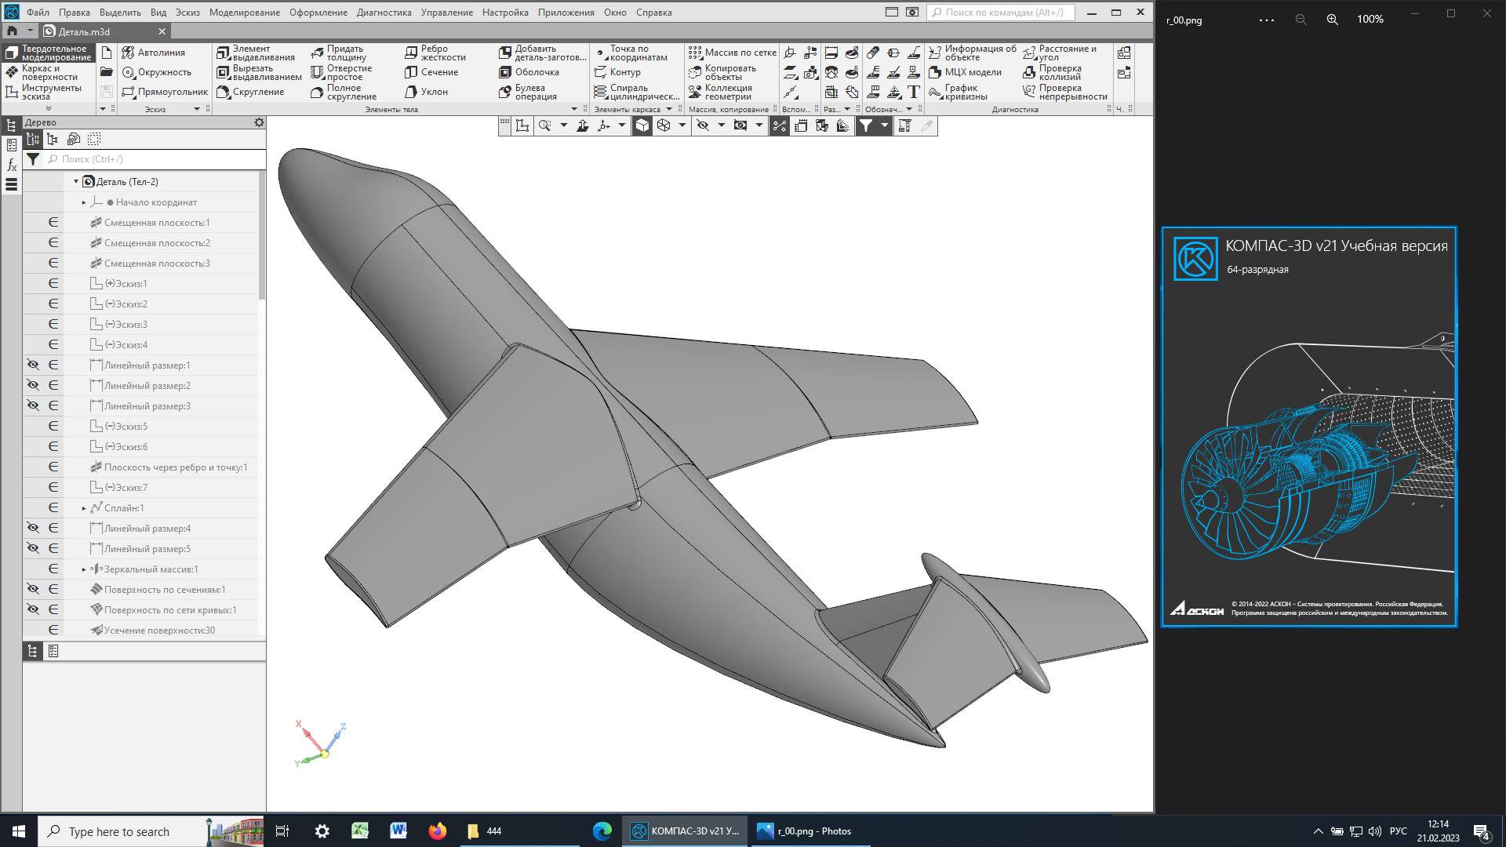The width and height of the screenshot is (1506, 847).
Task: Switch to Каркас и поверхности set
Action: point(49,72)
